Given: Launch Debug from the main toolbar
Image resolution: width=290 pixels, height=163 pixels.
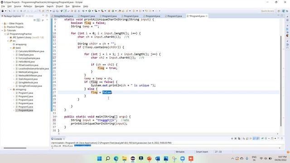Looking at the screenshot, I should click(83, 11).
